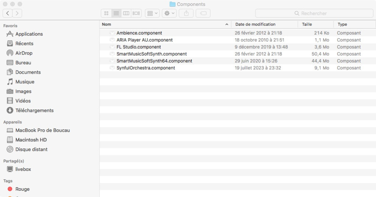
Task: Click the file icon of SynfulOrchestra.component
Action: click(x=112, y=68)
